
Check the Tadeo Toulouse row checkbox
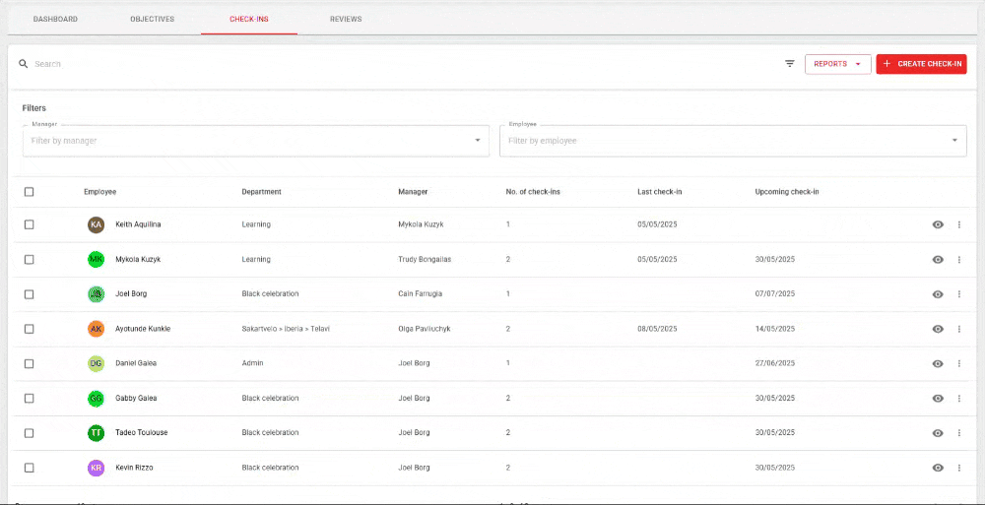29,433
